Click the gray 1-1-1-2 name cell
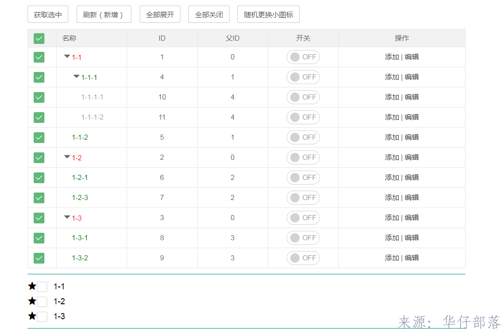 click(93, 117)
